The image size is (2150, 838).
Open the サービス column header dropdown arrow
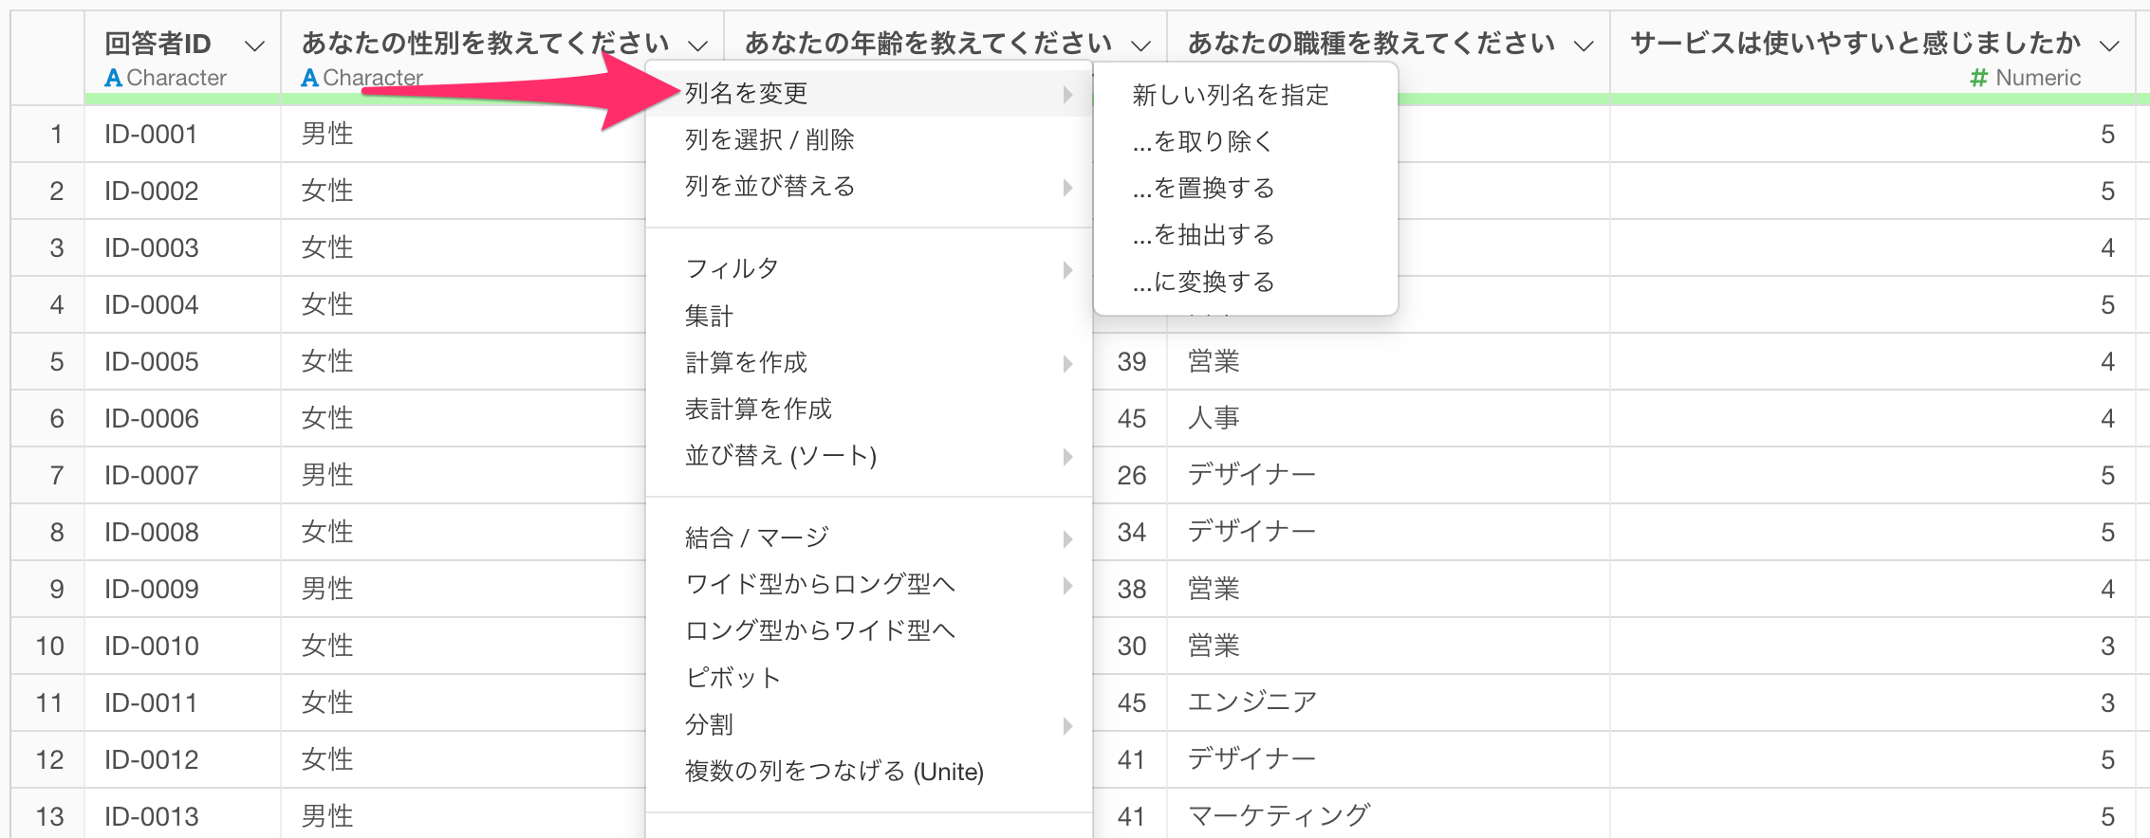pos(2109,45)
